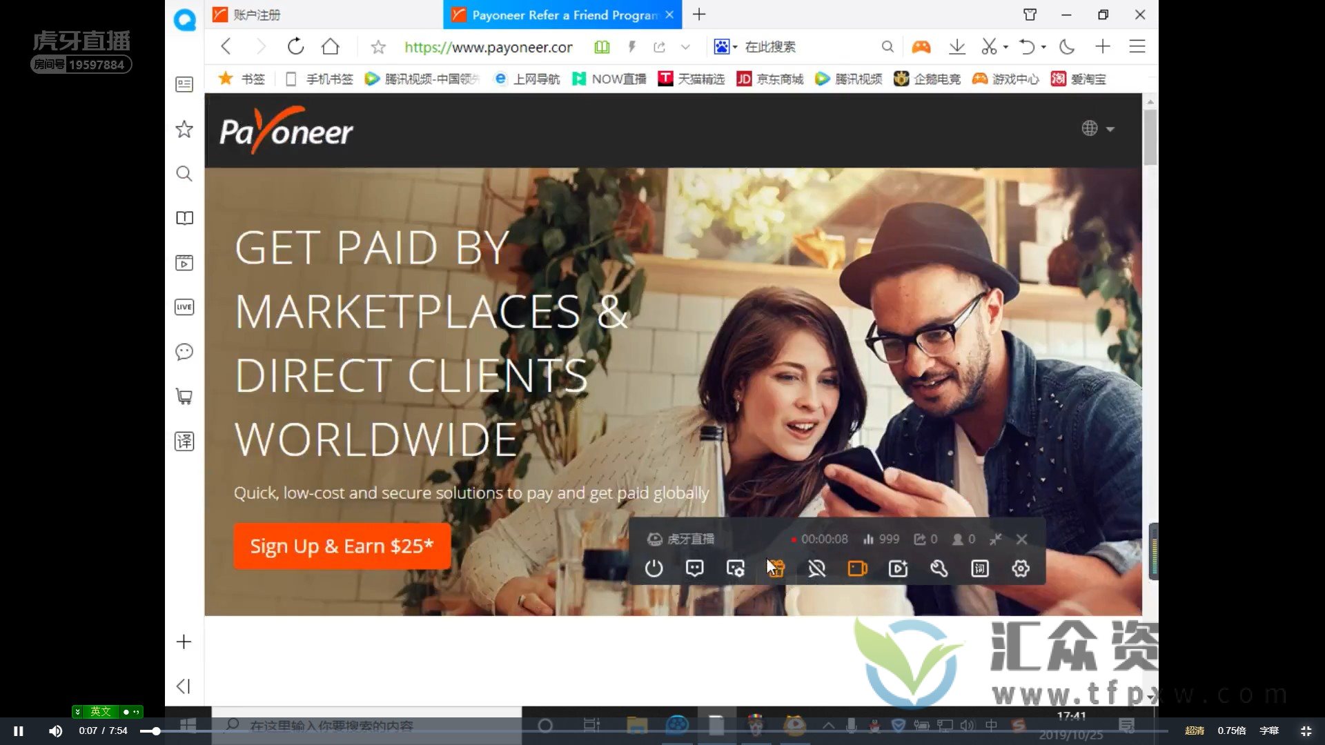Click the power icon on Huya stream toolbar

click(x=654, y=568)
